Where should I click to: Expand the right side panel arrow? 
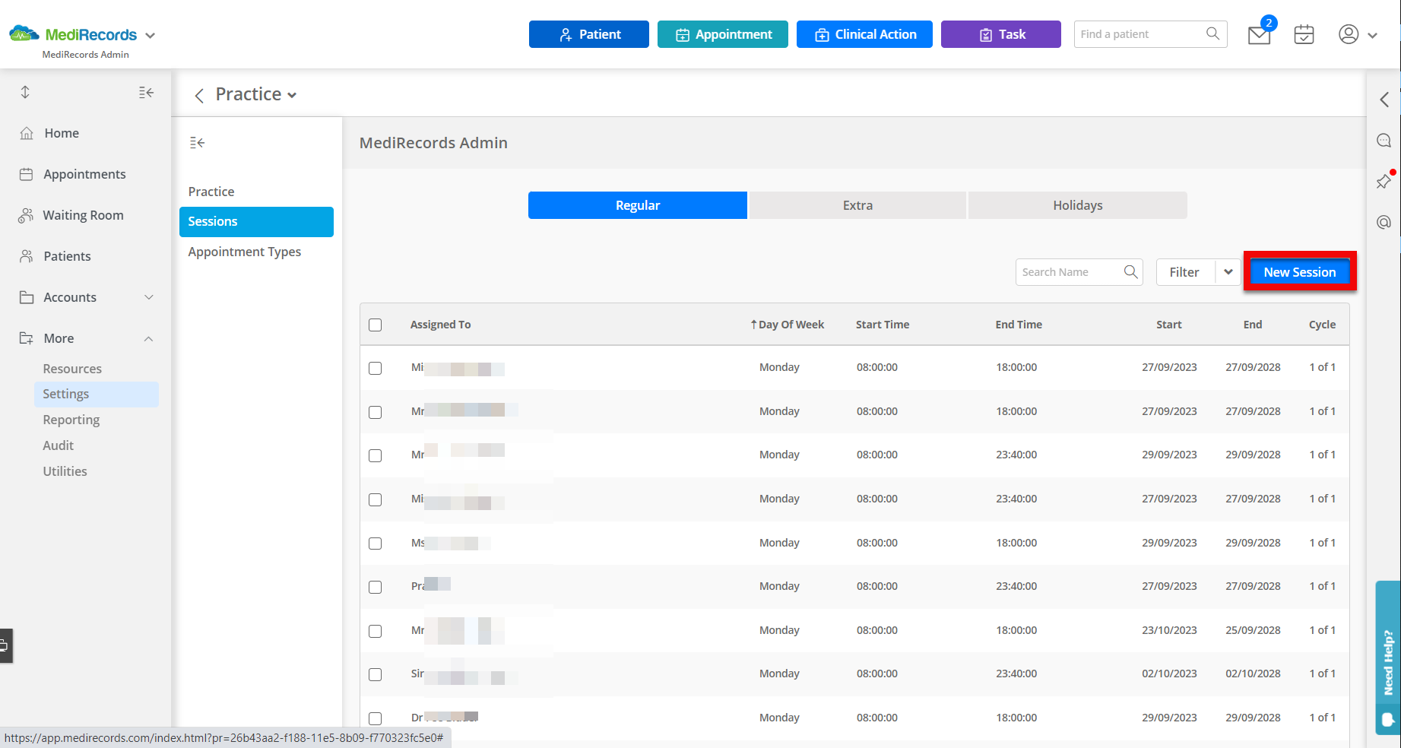1384,99
